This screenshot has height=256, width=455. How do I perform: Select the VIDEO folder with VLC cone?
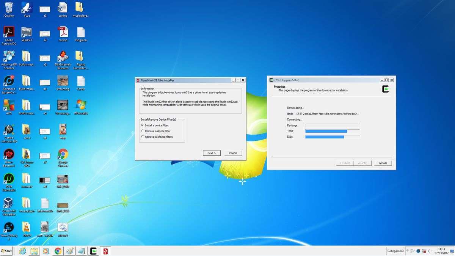coord(27,229)
